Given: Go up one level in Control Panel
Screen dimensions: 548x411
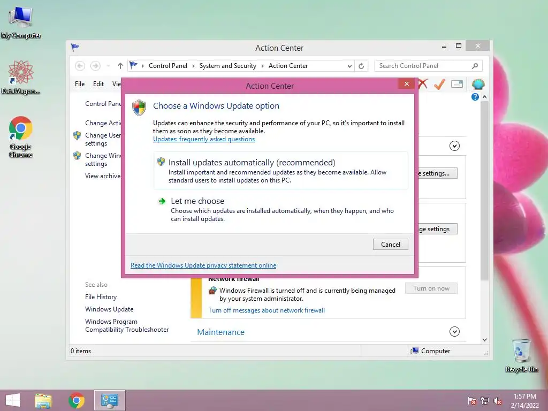Looking at the screenshot, I should tap(120, 66).
